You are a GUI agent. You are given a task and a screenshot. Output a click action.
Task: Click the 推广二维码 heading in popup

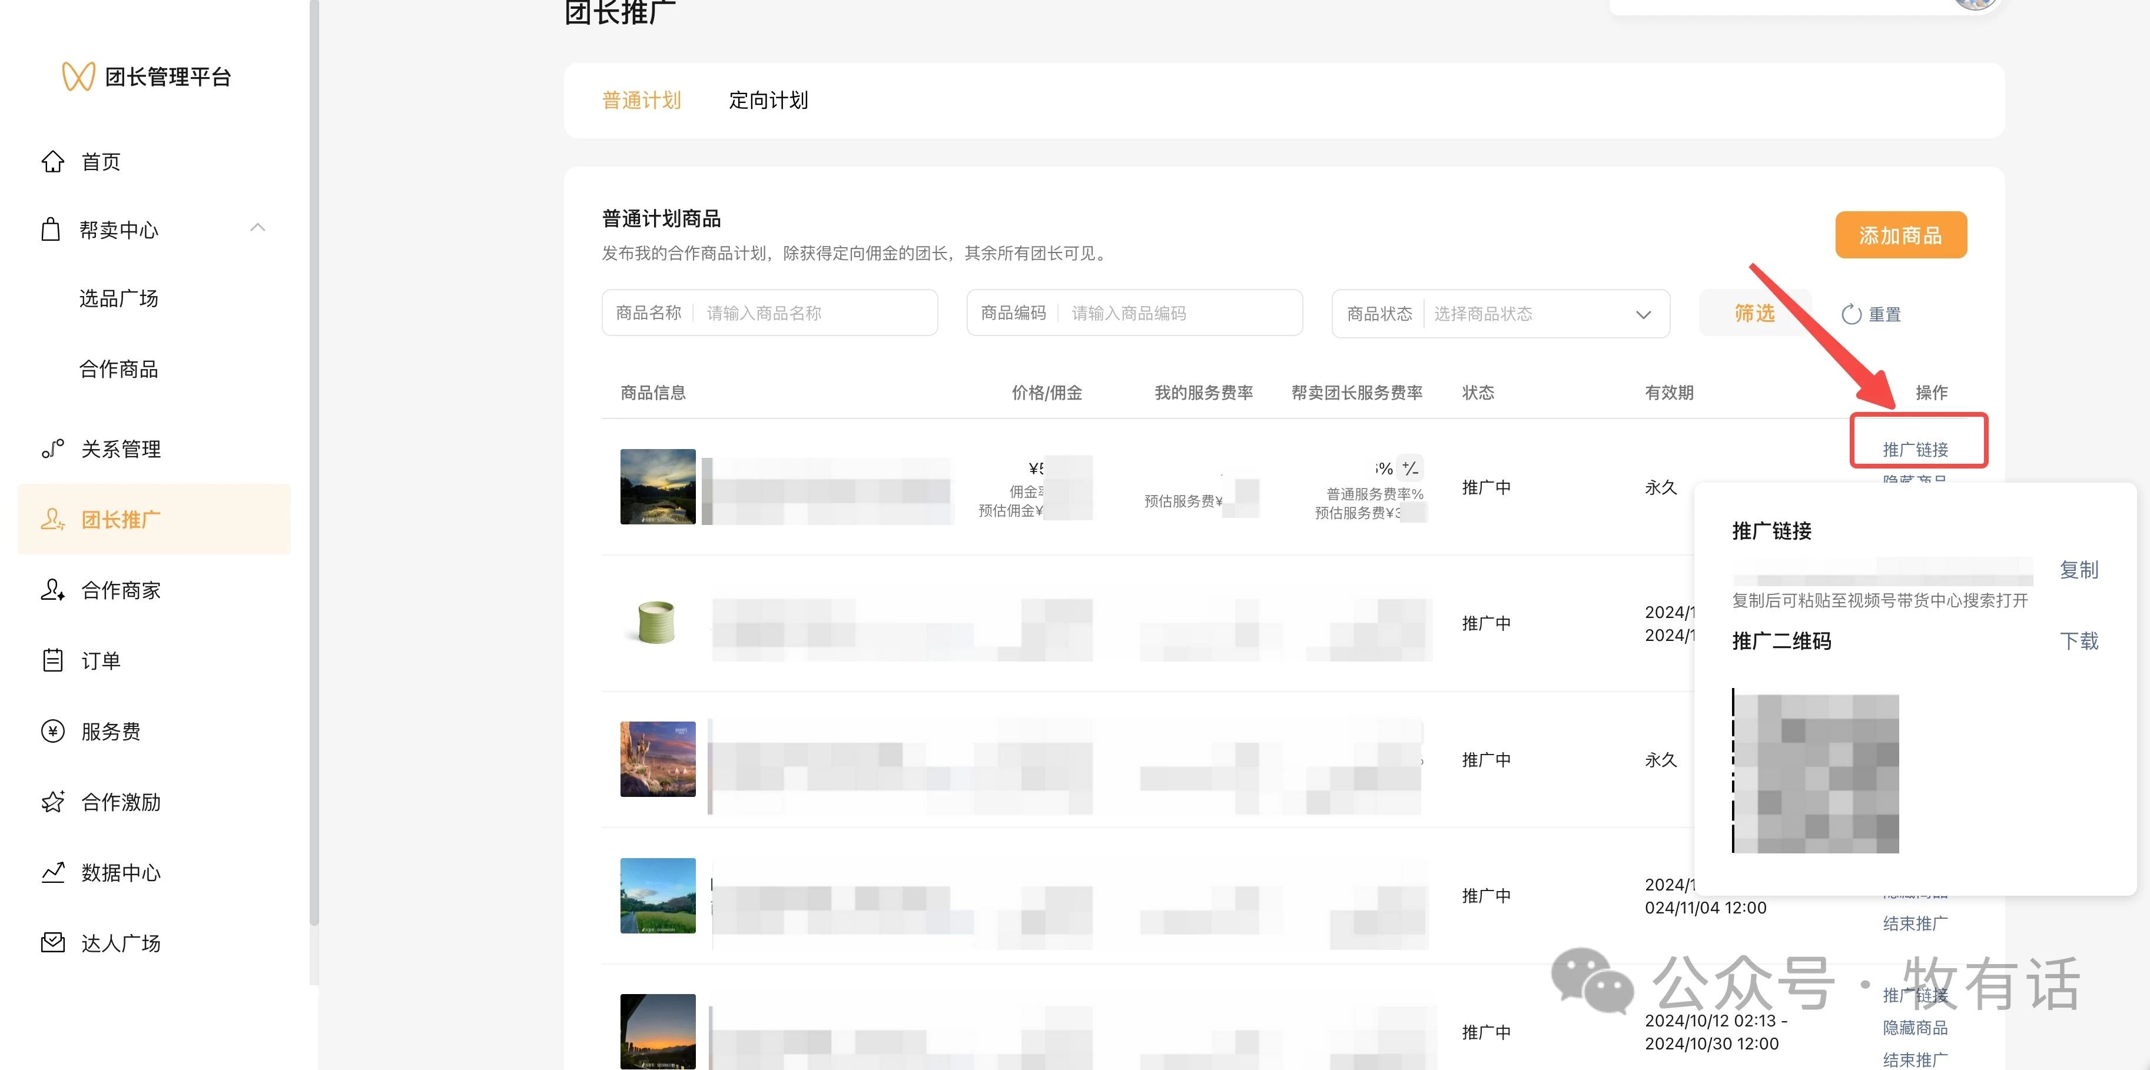[1782, 641]
